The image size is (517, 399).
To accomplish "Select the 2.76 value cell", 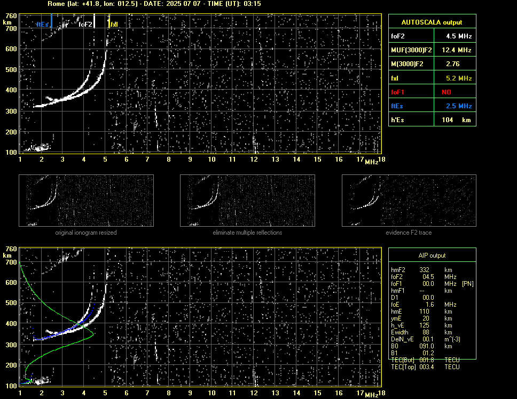I will coord(455,64).
